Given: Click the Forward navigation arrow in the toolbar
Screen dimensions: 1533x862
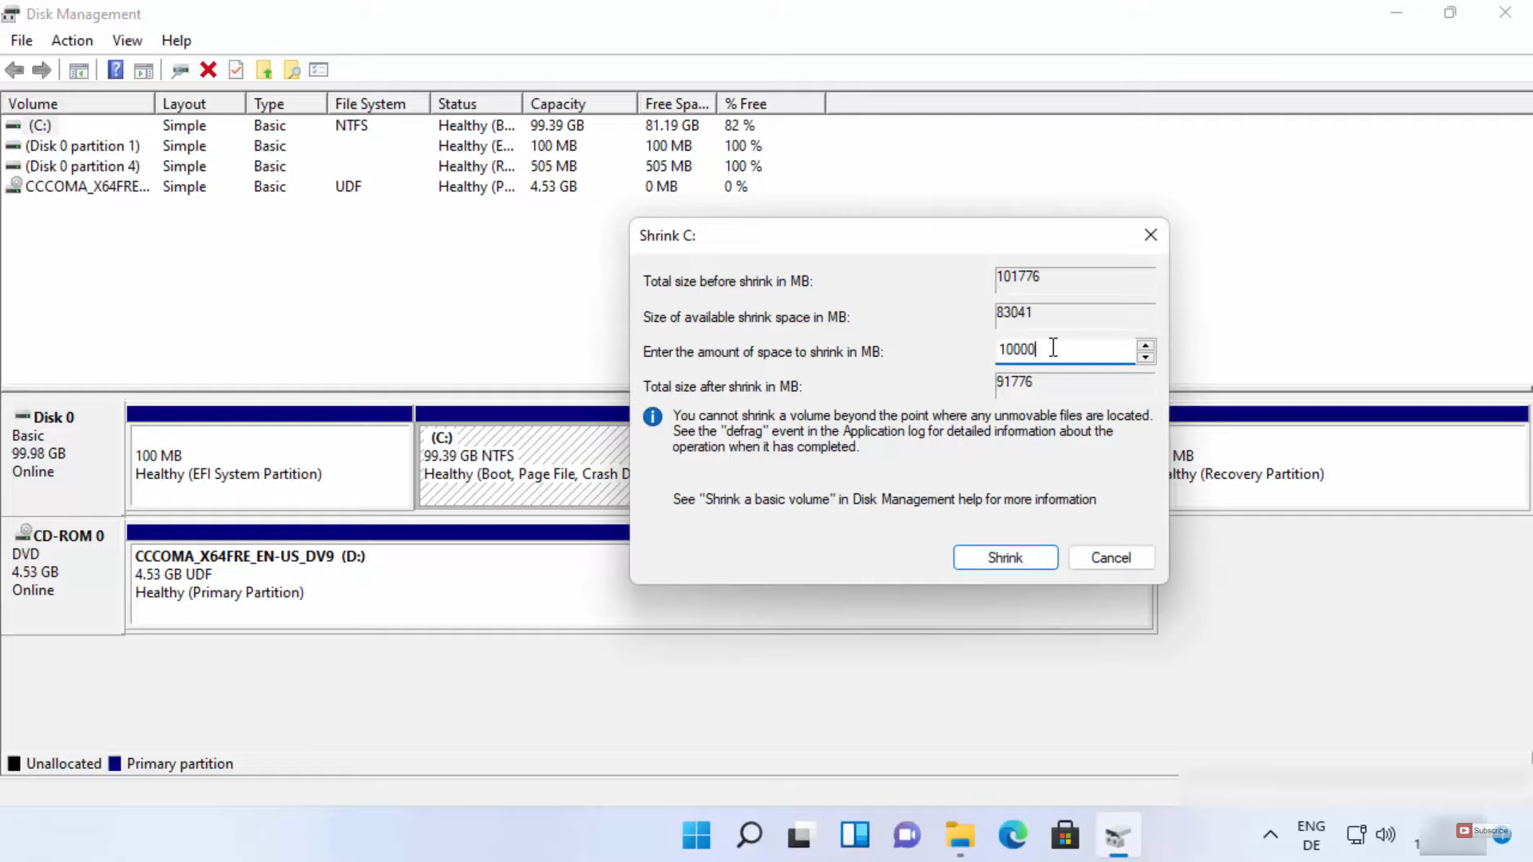Looking at the screenshot, I should click(42, 70).
